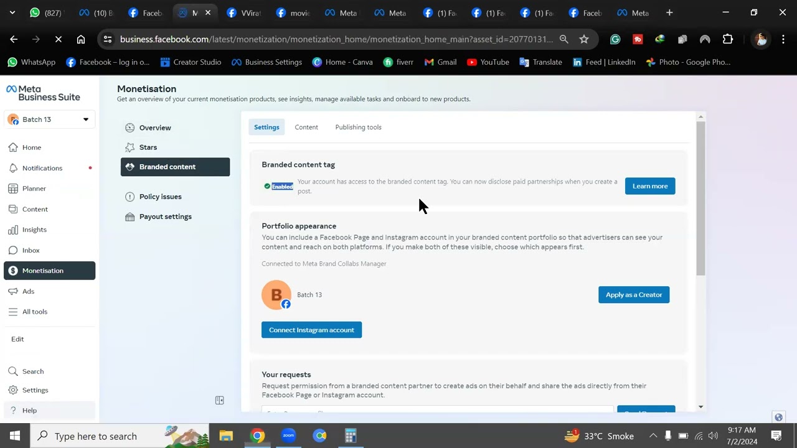This screenshot has width=797, height=448.
Task: Open the Translate bookmark
Action: (x=540, y=62)
